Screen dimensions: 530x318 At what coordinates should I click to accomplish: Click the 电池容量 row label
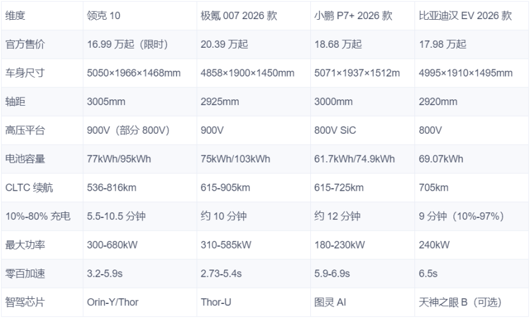click(x=42, y=159)
